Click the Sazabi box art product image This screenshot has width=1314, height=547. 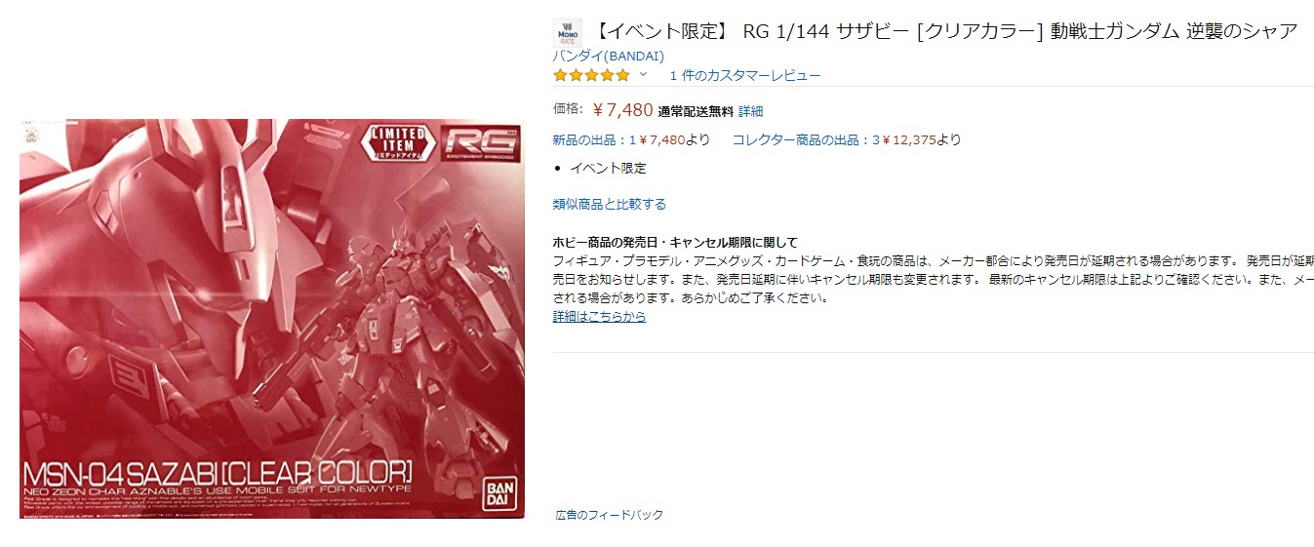point(272,319)
